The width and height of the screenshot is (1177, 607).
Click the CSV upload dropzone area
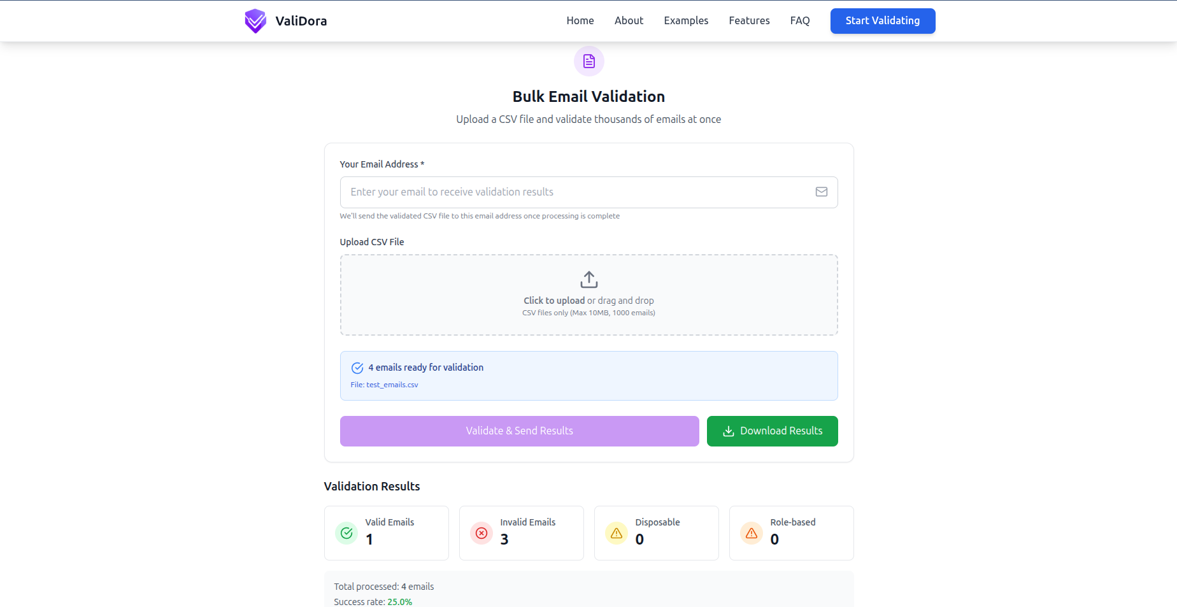(x=588, y=295)
